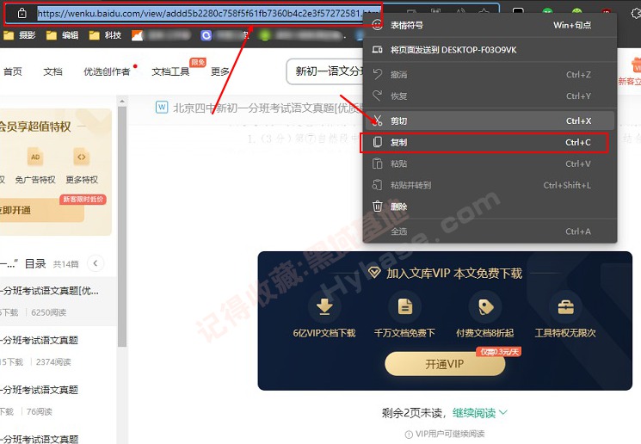Click the 立即开通 membership button
This screenshot has height=444, width=641.
tap(41, 210)
